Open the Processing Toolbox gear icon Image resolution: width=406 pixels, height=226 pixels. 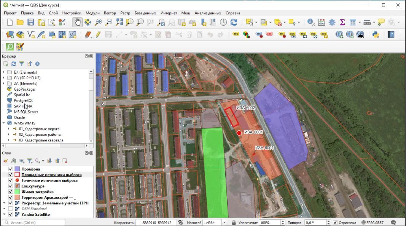[x=332, y=22]
